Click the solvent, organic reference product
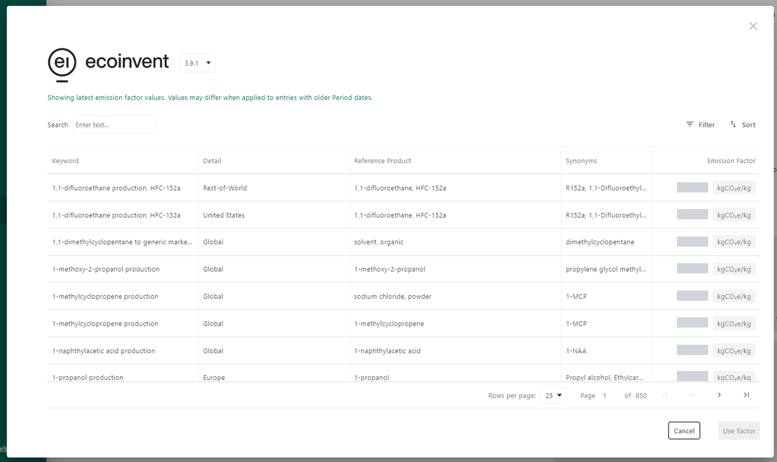 click(x=379, y=242)
